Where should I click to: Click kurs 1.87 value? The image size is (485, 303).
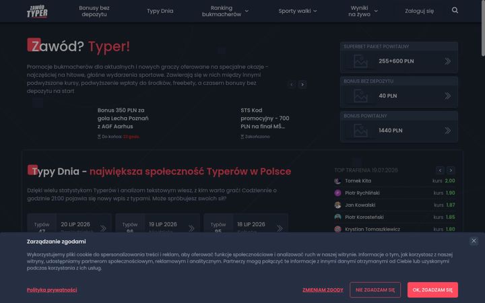(451, 205)
